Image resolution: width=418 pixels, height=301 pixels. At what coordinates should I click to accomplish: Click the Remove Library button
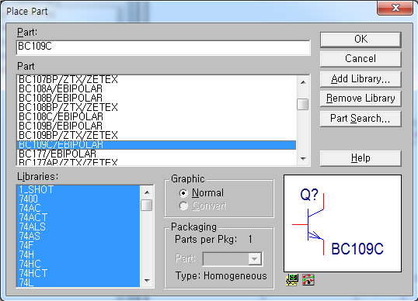361,99
